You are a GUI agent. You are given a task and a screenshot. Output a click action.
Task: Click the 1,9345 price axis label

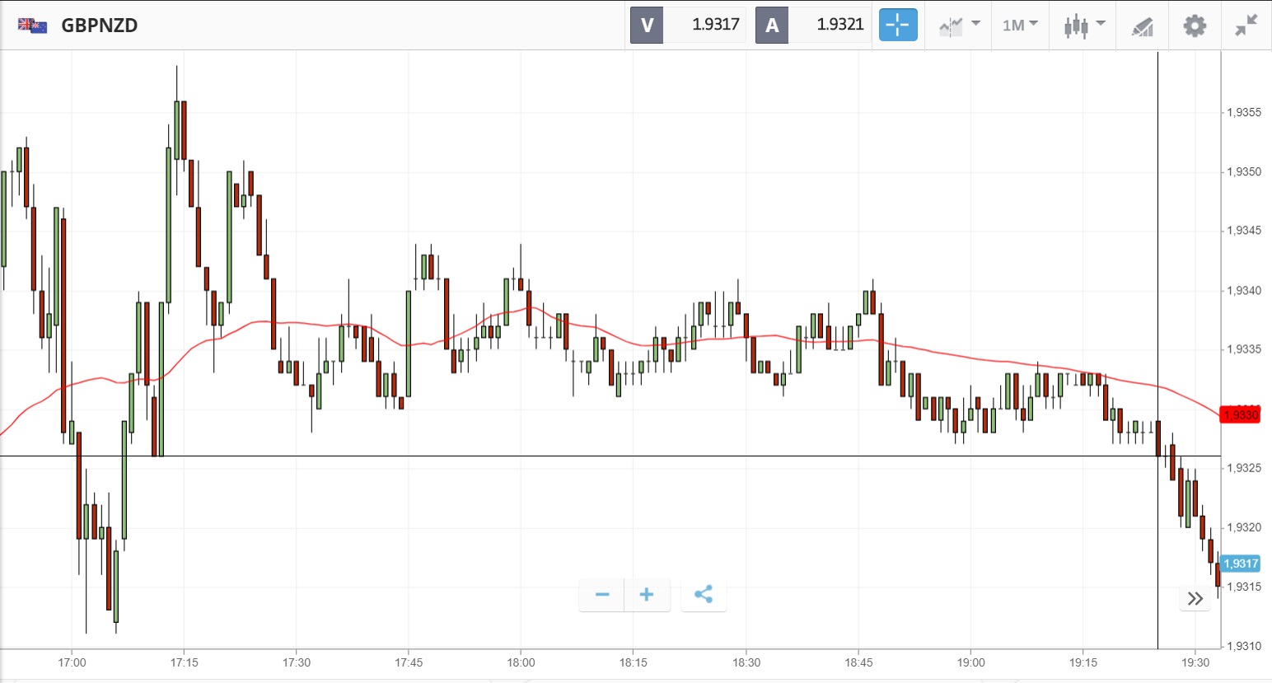point(1244,231)
